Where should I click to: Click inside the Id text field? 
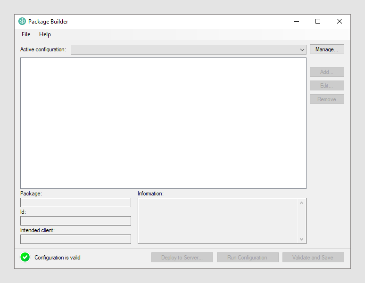pyautogui.click(x=75, y=221)
